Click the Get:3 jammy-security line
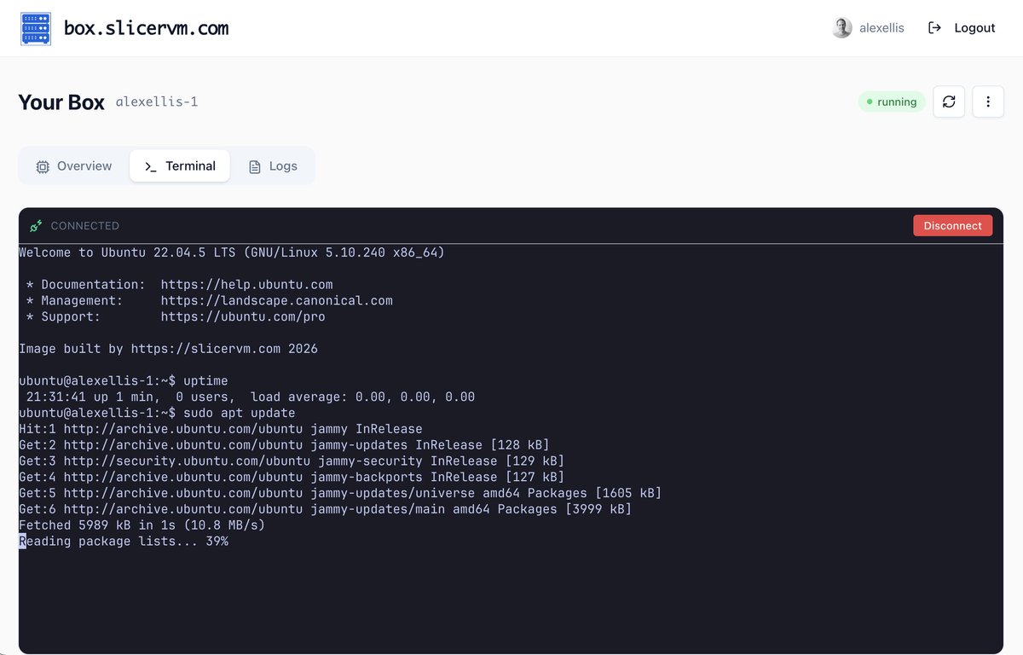Image resolution: width=1023 pixels, height=655 pixels. (292, 461)
